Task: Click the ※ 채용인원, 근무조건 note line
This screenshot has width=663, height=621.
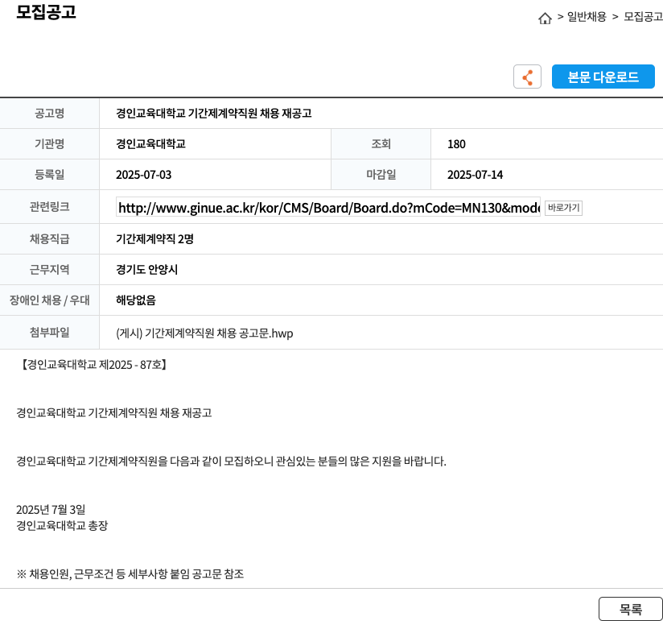Action: 130,573
